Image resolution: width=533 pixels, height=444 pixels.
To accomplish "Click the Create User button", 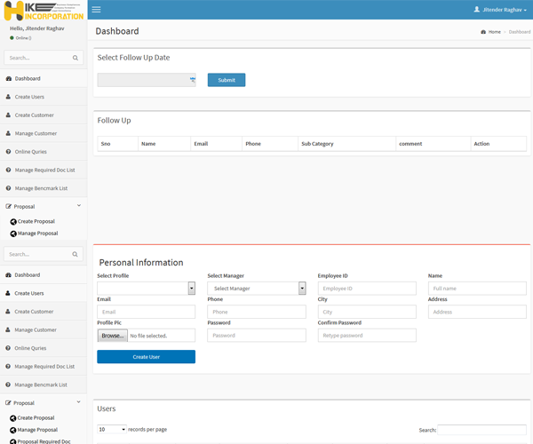I will point(147,357).
